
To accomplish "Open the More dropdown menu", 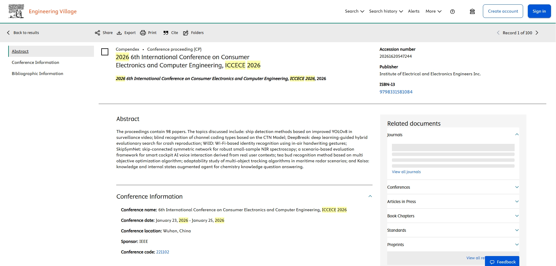I will click(434, 11).
